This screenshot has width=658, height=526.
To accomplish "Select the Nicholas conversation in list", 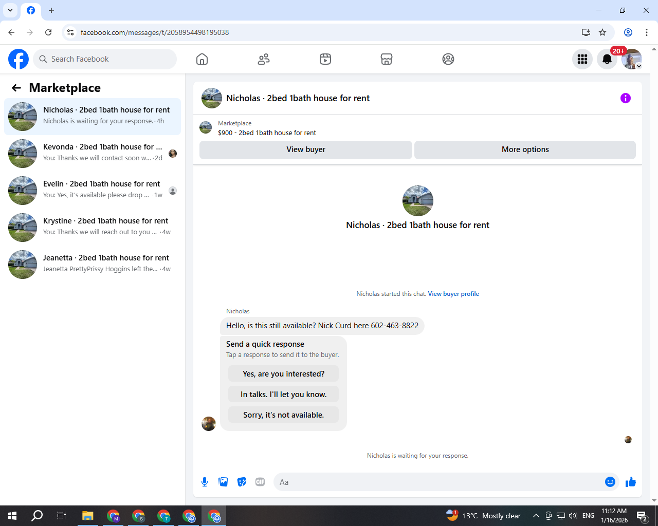I will [93, 117].
